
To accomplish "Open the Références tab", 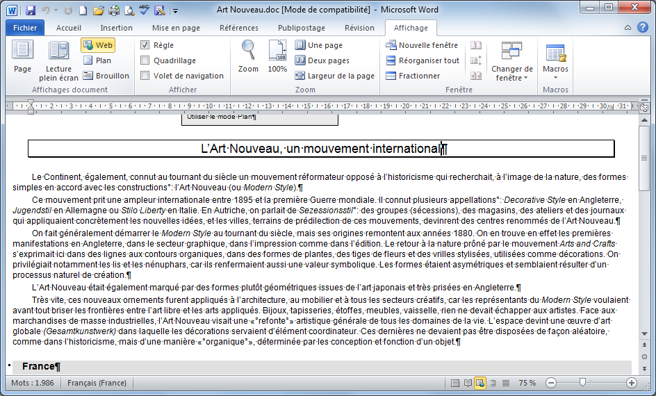I will 239,28.
